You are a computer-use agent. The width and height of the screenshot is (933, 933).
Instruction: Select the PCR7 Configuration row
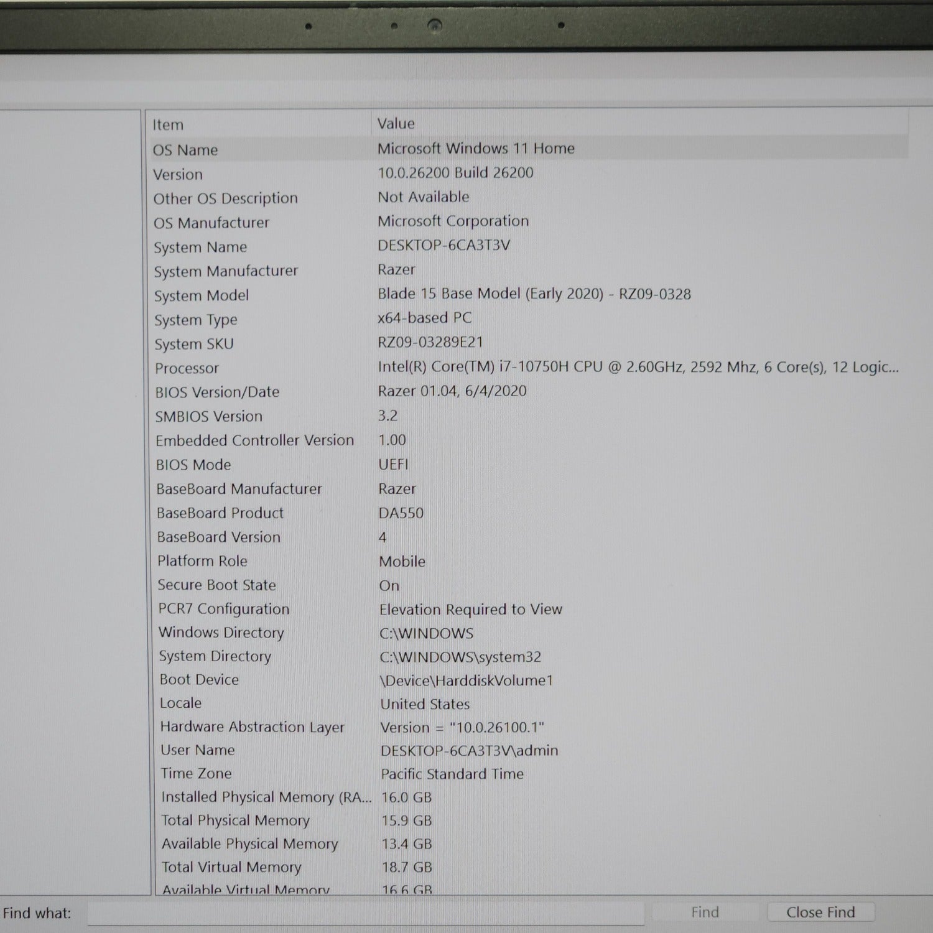coord(223,609)
